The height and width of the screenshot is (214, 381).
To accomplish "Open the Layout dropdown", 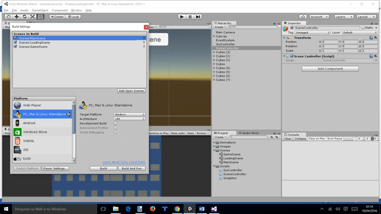I will (x=366, y=17).
